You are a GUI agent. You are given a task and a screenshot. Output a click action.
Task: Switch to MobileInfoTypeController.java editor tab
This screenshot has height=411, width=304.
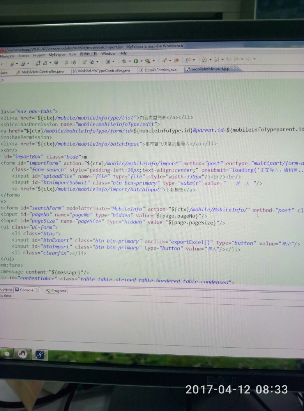pyautogui.click(x=104, y=71)
